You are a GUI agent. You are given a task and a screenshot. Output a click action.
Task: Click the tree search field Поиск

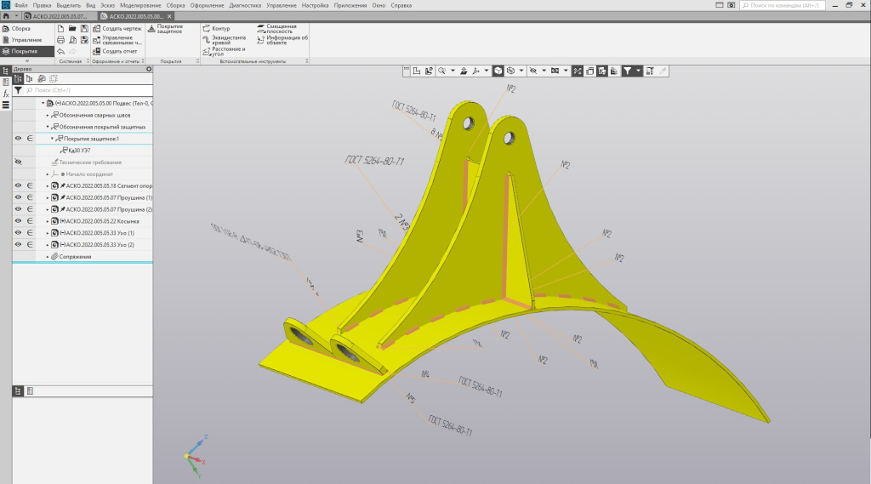coord(88,90)
